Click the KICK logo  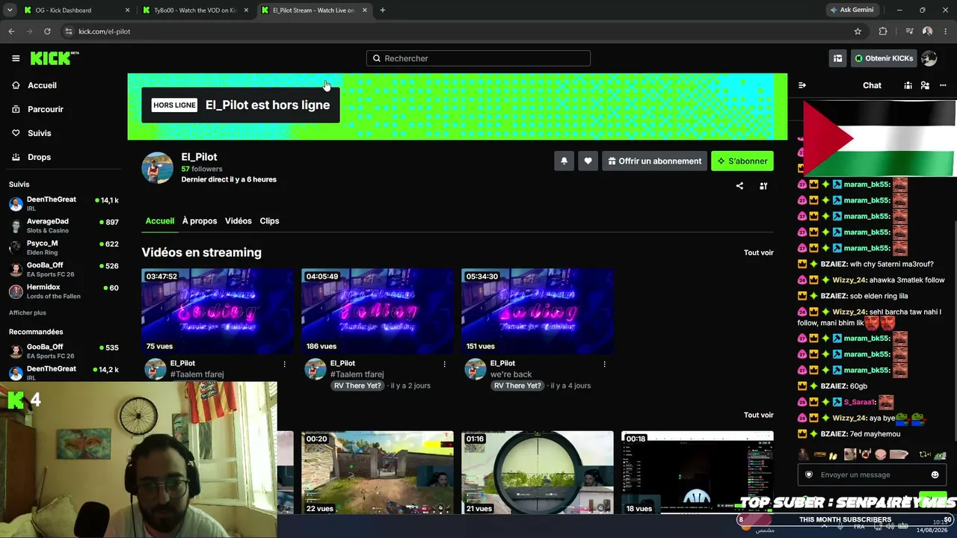click(55, 58)
